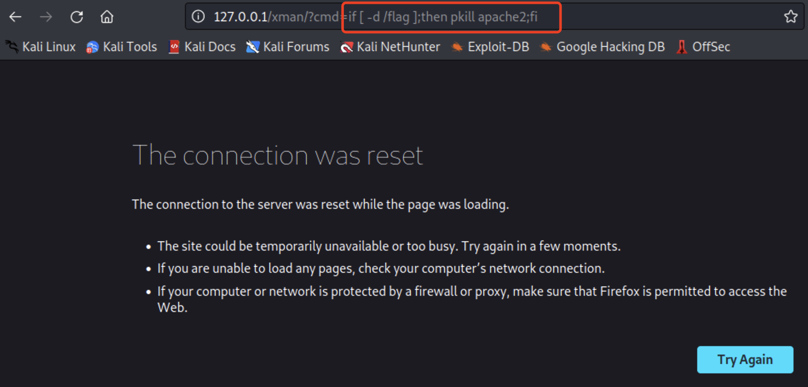Visit the Kali Forums bookmark
The width and height of the screenshot is (808, 387).
pyautogui.click(x=288, y=47)
